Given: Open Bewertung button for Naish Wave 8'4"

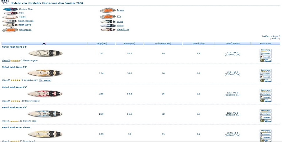Looking at the screenshot, I should click(x=265, y=70).
